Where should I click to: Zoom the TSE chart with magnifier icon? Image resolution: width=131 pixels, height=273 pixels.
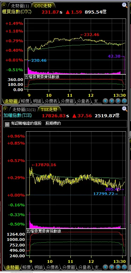click(125, 109)
